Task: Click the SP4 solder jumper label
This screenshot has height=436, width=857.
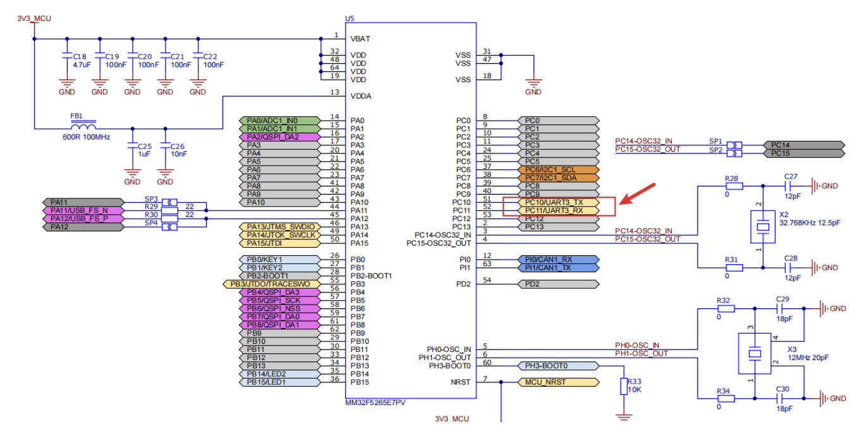Action: [150, 223]
